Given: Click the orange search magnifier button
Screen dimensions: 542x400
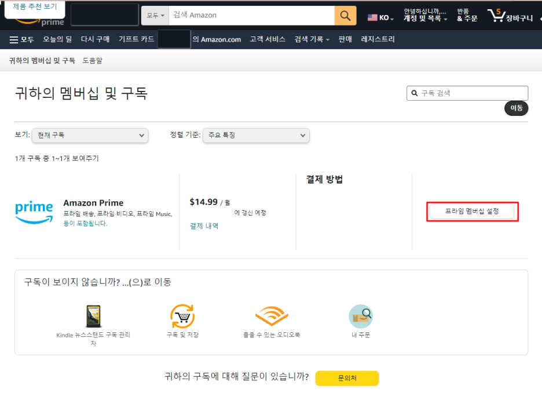Looking at the screenshot, I should pyautogui.click(x=345, y=16).
